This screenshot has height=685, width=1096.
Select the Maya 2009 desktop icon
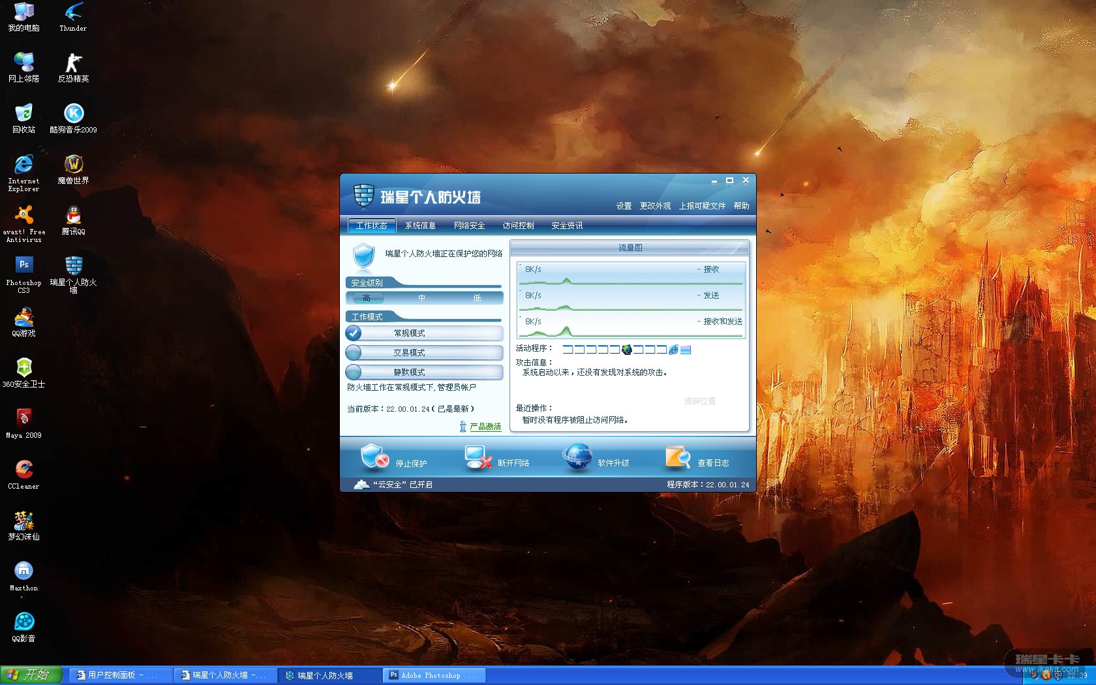tap(23, 424)
